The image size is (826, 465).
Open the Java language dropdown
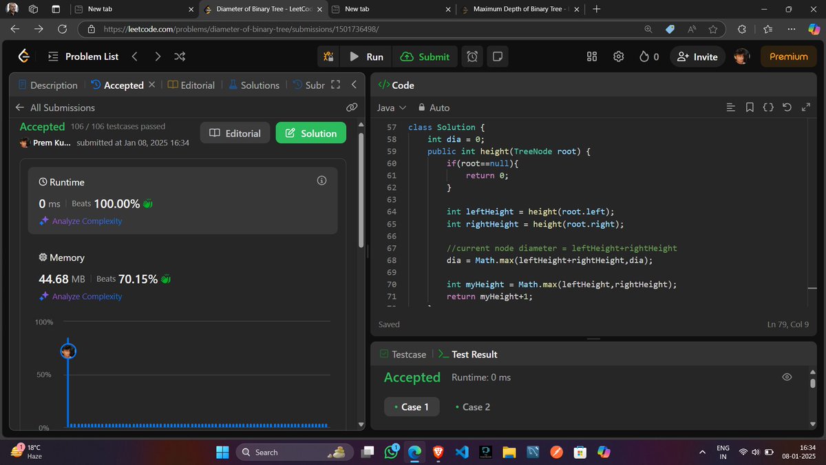pos(392,107)
